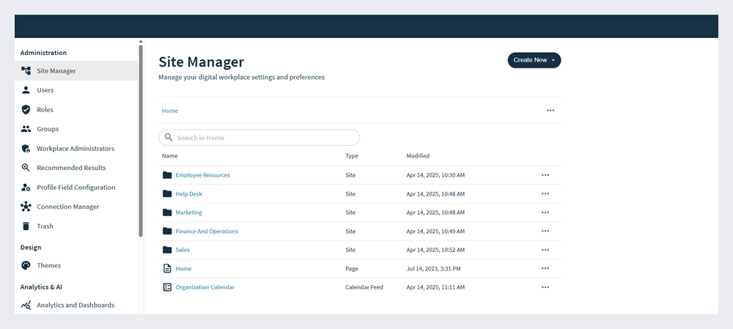The width and height of the screenshot is (733, 329).
Task: Click the Themes palette icon
Action: [x=26, y=265]
